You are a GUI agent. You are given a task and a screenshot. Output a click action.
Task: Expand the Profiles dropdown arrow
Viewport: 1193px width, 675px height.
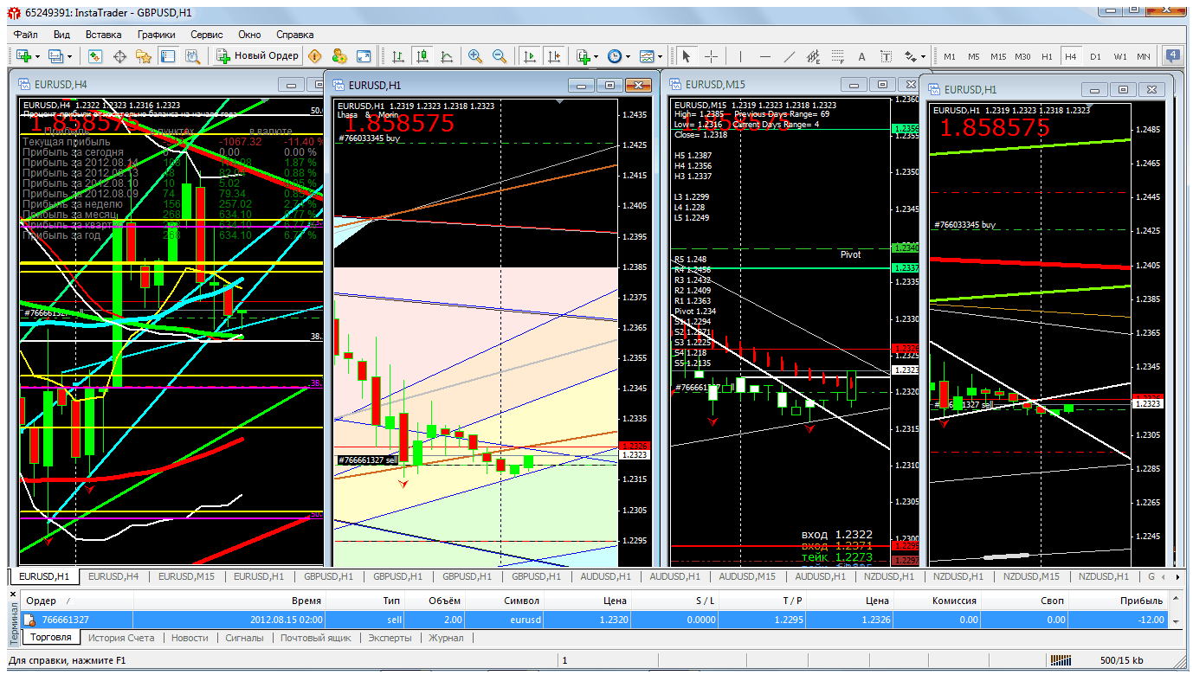[70, 56]
